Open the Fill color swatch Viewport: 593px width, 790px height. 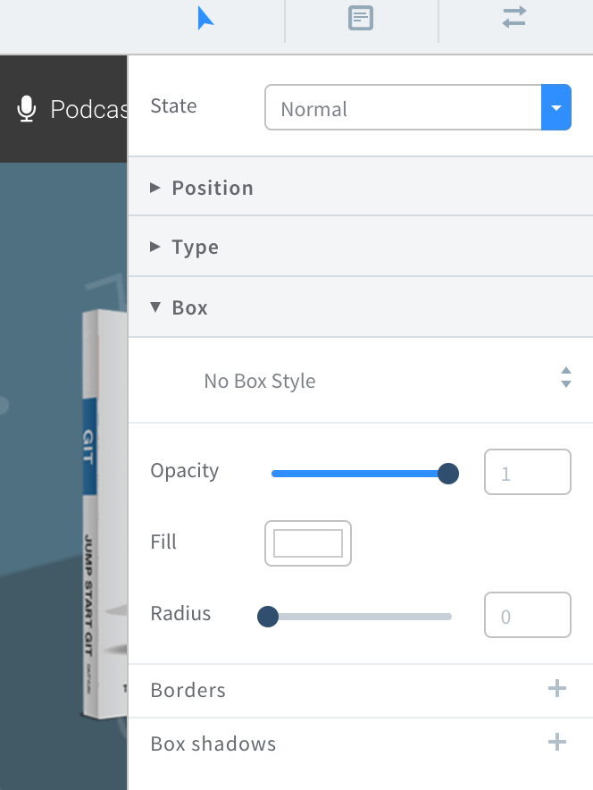point(308,543)
